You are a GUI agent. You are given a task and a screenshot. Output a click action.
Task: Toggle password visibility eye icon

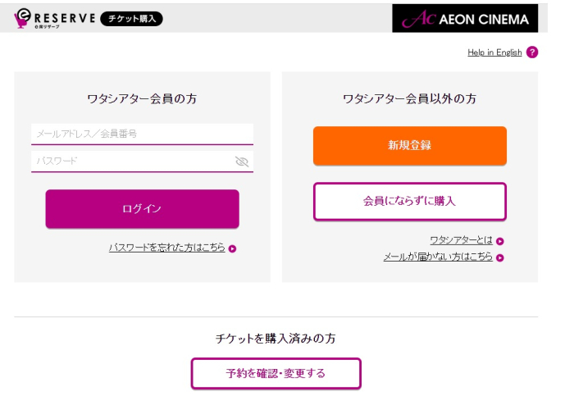click(241, 162)
